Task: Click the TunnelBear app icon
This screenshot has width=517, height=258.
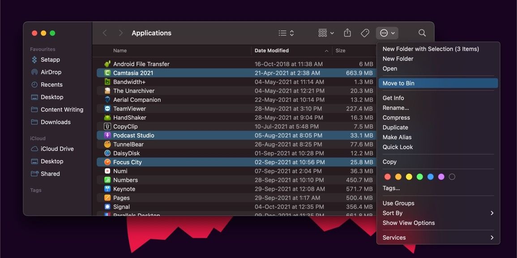Action: [107, 144]
